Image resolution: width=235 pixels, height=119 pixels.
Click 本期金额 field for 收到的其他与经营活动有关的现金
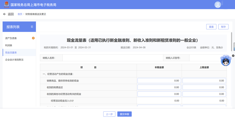159,94
